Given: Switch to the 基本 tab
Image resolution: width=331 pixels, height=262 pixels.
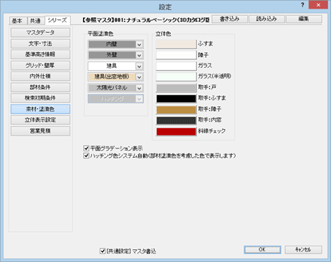Looking at the screenshot, I should (17, 21).
